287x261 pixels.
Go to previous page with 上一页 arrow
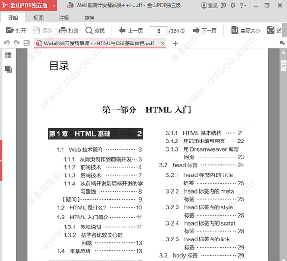[122, 30]
